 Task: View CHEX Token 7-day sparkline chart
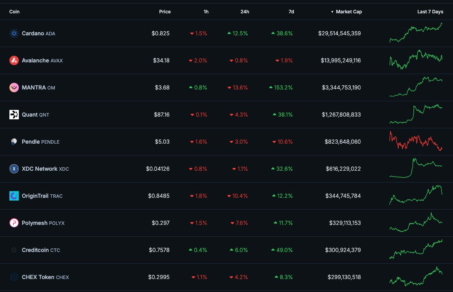point(416,276)
